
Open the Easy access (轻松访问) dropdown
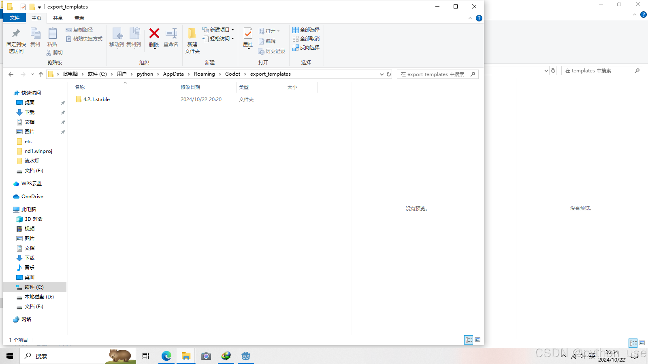coord(218,39)
